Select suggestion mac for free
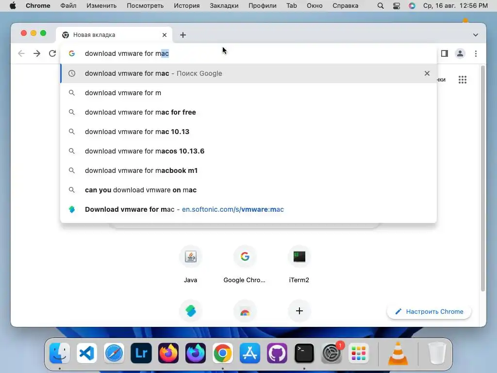The image size is (497, 373). click(x=248, y=112)
